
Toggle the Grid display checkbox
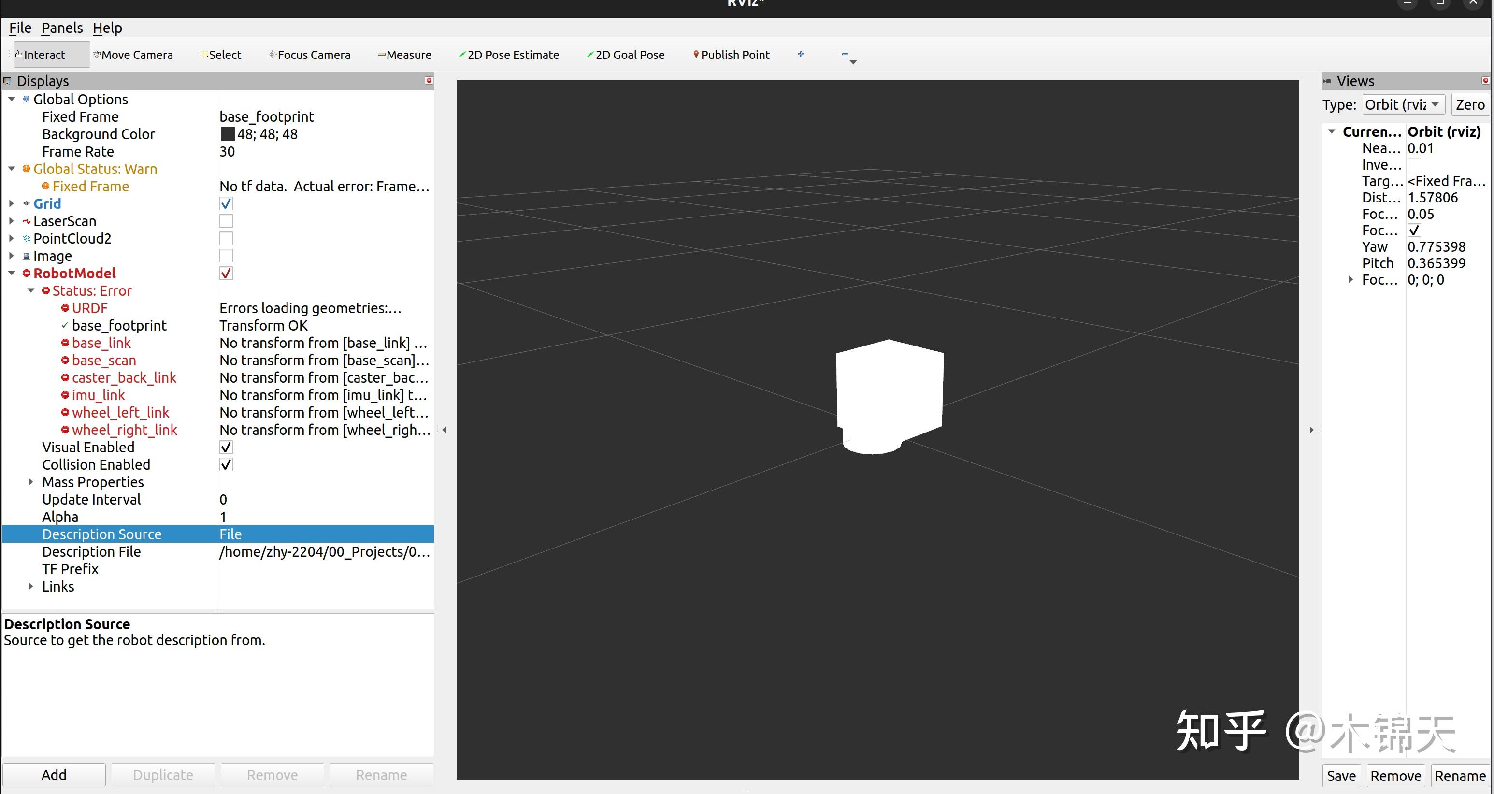click(x=226, y=203)
